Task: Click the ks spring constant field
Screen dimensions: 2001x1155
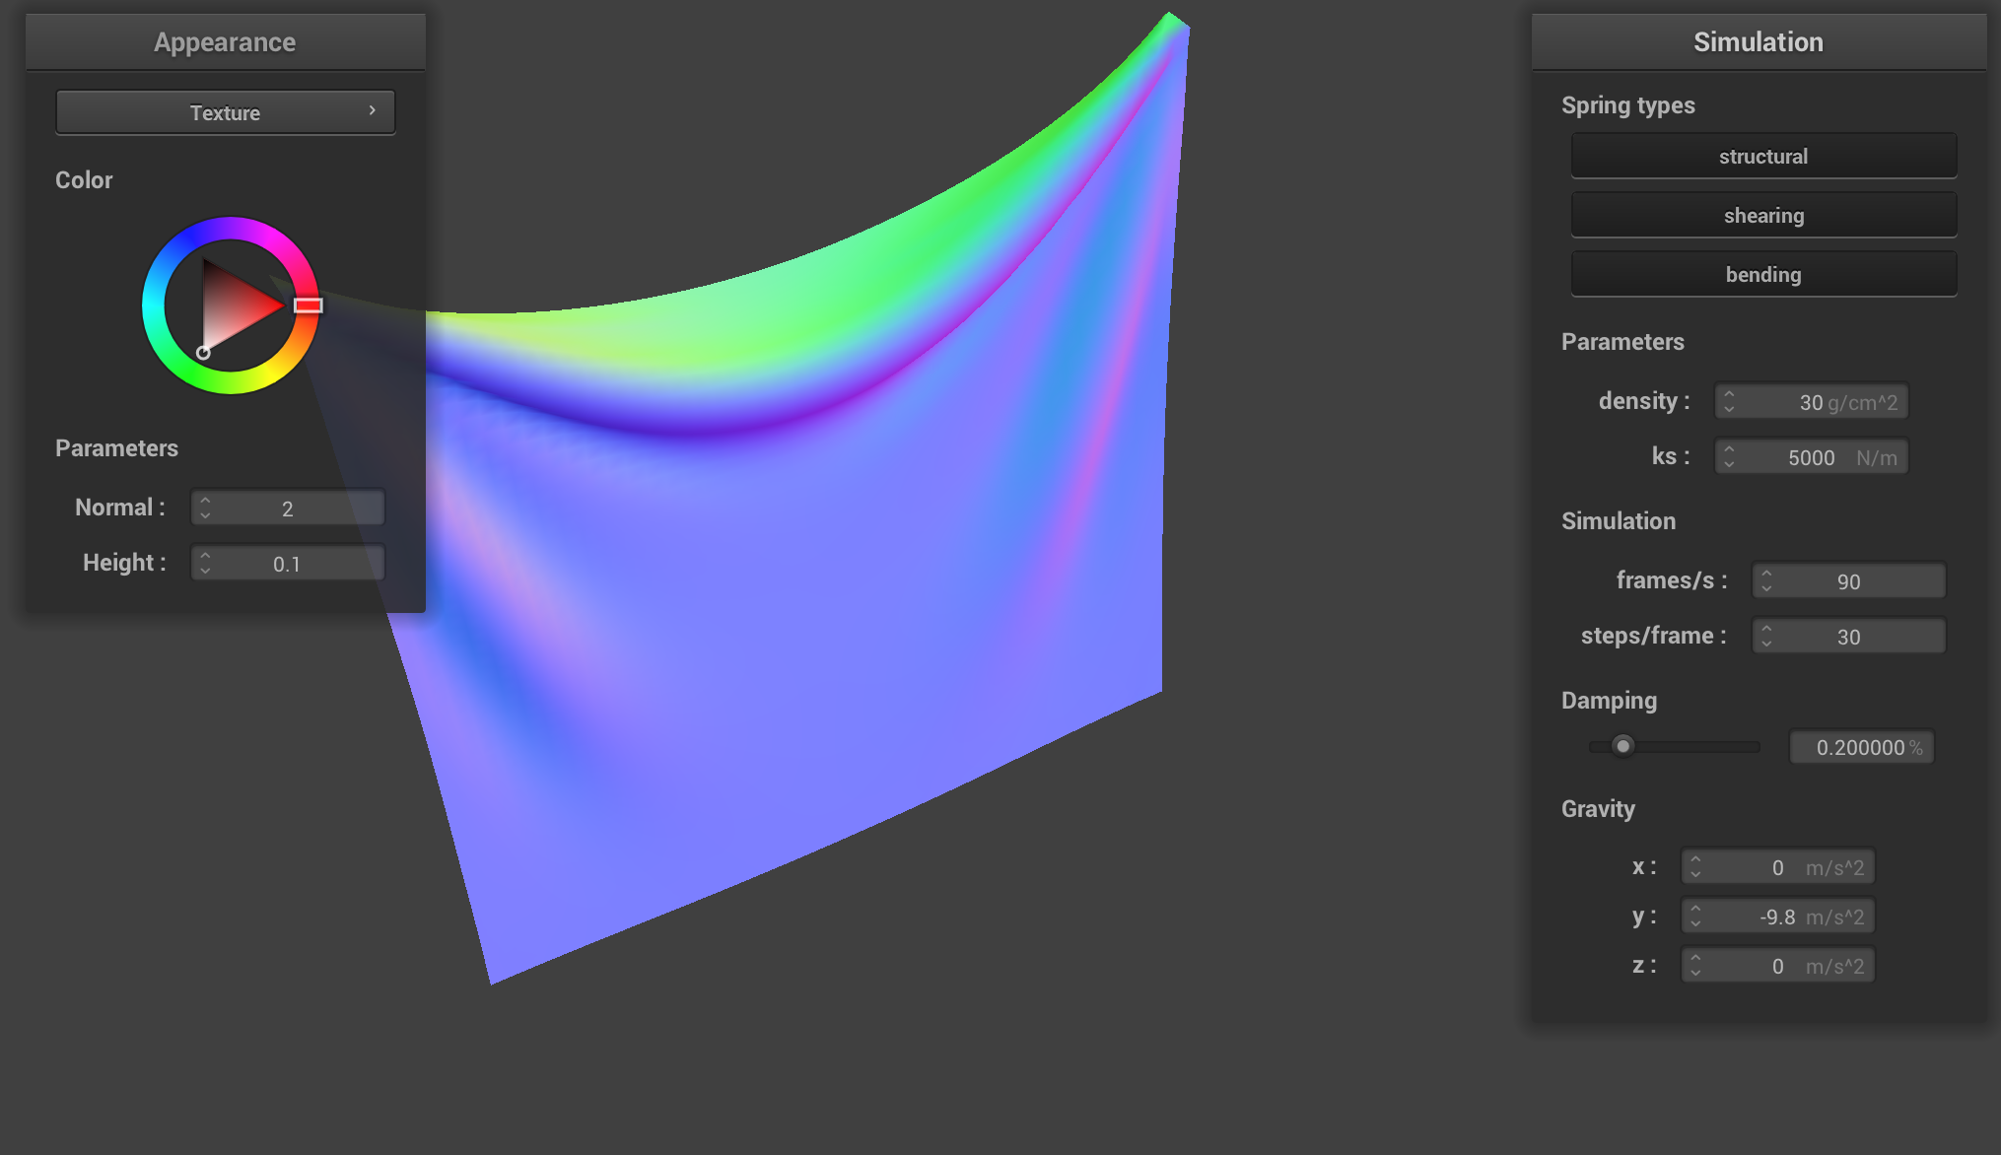Action: (1812, 456)
